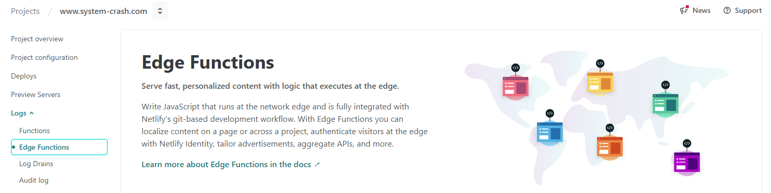Open the Deploys page
The image size is (771, 193).
pyautogui.click(x=24, y=76)
